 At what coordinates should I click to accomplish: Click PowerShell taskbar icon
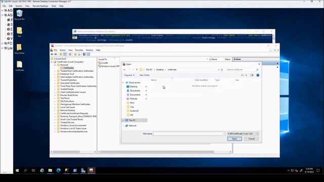[75, 170]
